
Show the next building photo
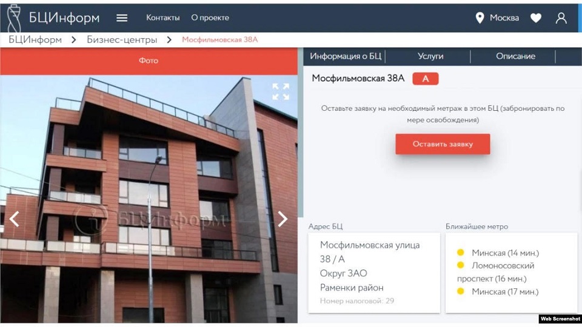click(283, 219)
